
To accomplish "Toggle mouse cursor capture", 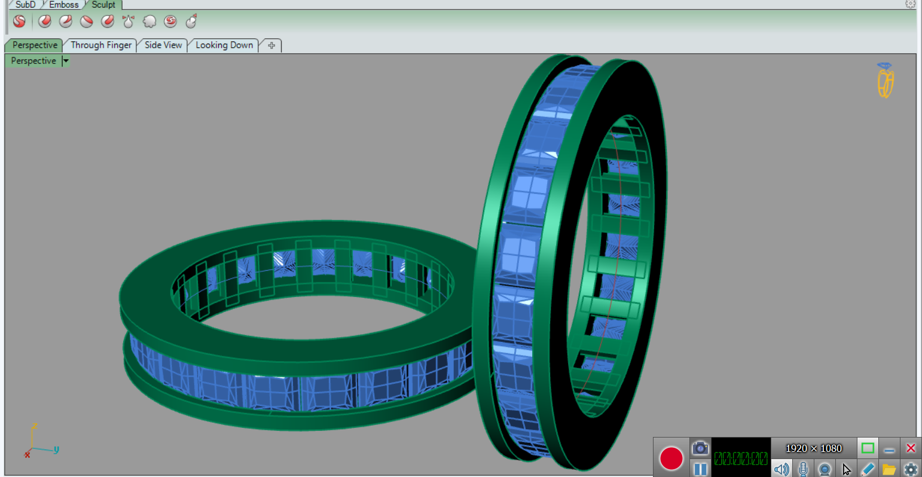I will coord(846,469).
